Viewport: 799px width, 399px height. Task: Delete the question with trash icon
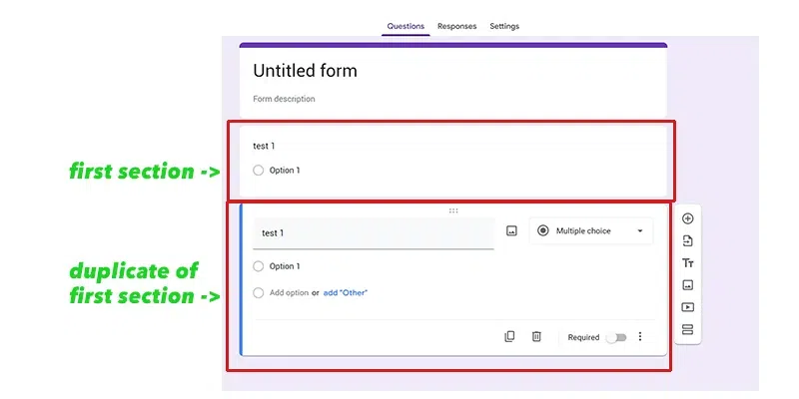click(x=536, y=337)
